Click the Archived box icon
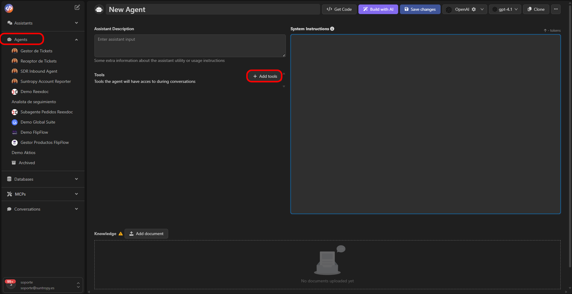The width and height of the screenshot is (572, 294). tap(14, 163)
